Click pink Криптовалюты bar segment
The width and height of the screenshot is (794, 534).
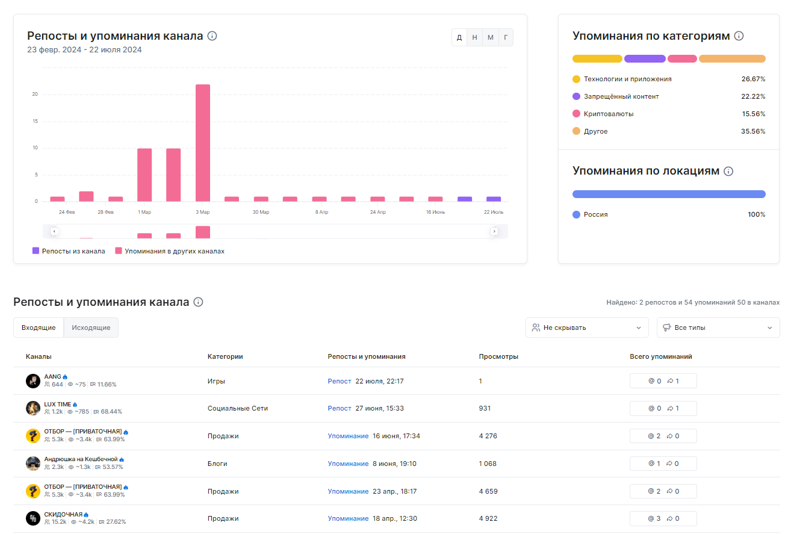[682, 59]
